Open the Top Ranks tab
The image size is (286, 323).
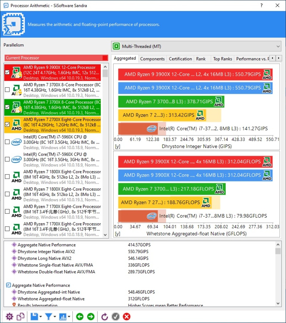pos(223,59)
